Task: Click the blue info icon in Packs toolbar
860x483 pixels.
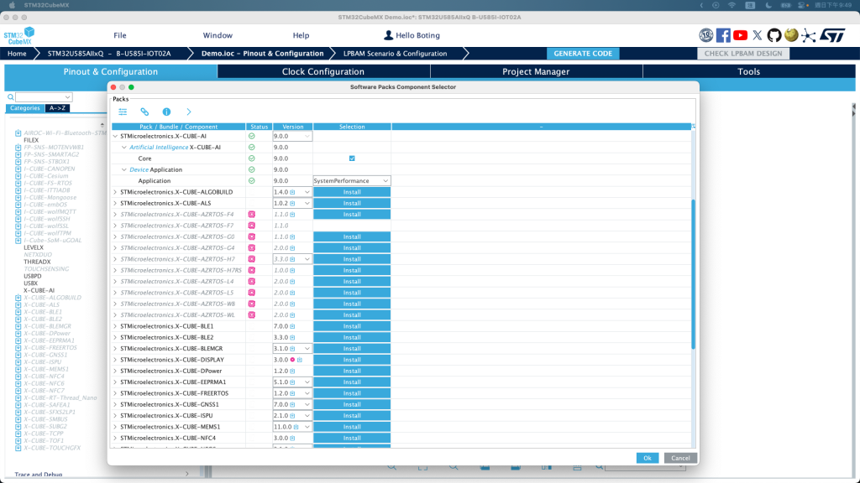Action: point(167,112)
